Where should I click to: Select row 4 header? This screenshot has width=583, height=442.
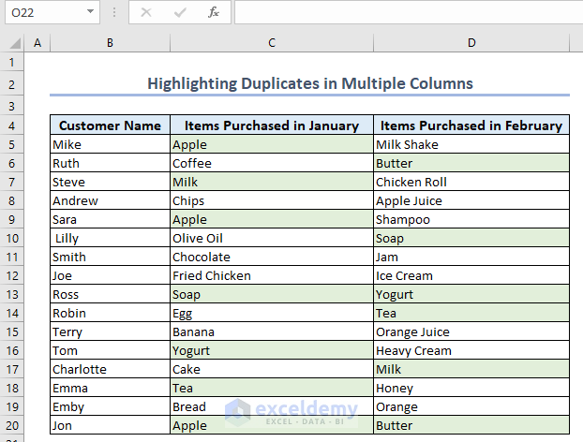[x=12, y=125]
